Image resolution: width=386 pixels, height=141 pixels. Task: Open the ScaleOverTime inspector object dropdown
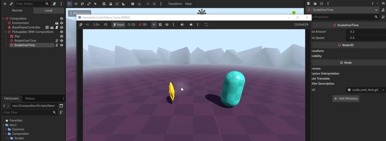coord(342,10)
